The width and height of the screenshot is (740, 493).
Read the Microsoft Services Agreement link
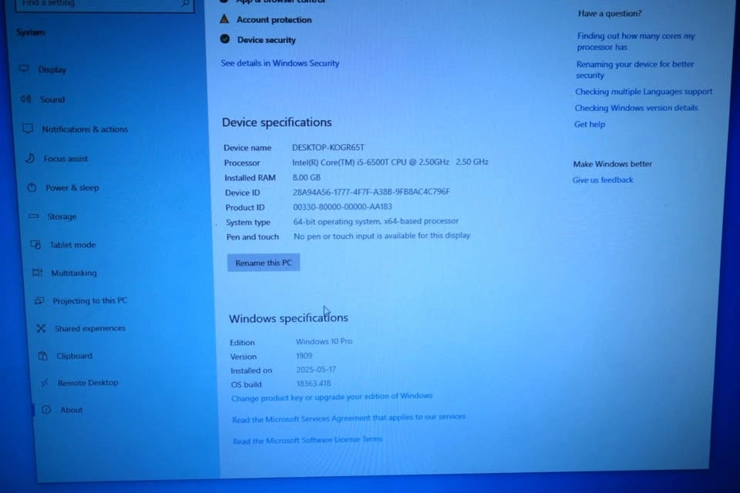click(x=348, y=418)
